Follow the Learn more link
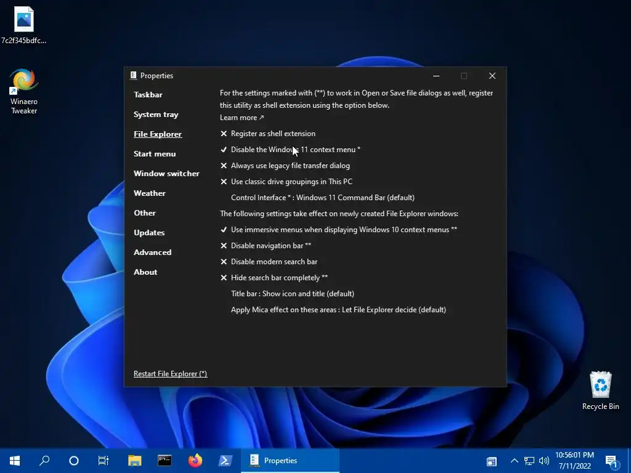The width and height of the screenshot is (631, 473). pos(242,118)
